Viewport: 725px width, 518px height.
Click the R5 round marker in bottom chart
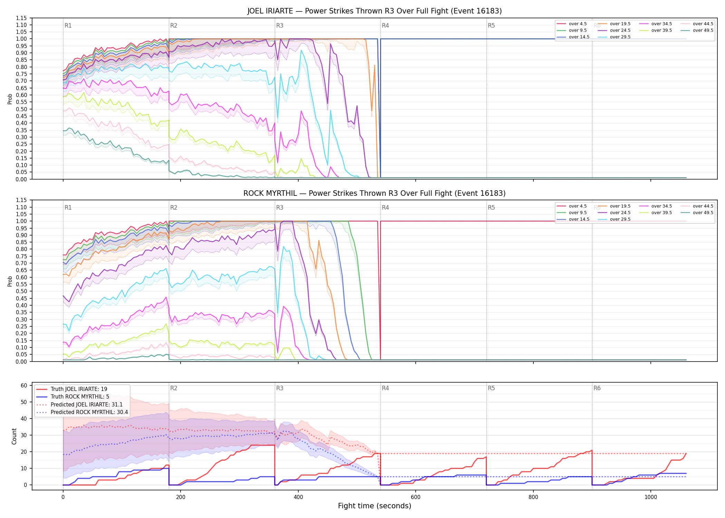(x=491, y=388)
